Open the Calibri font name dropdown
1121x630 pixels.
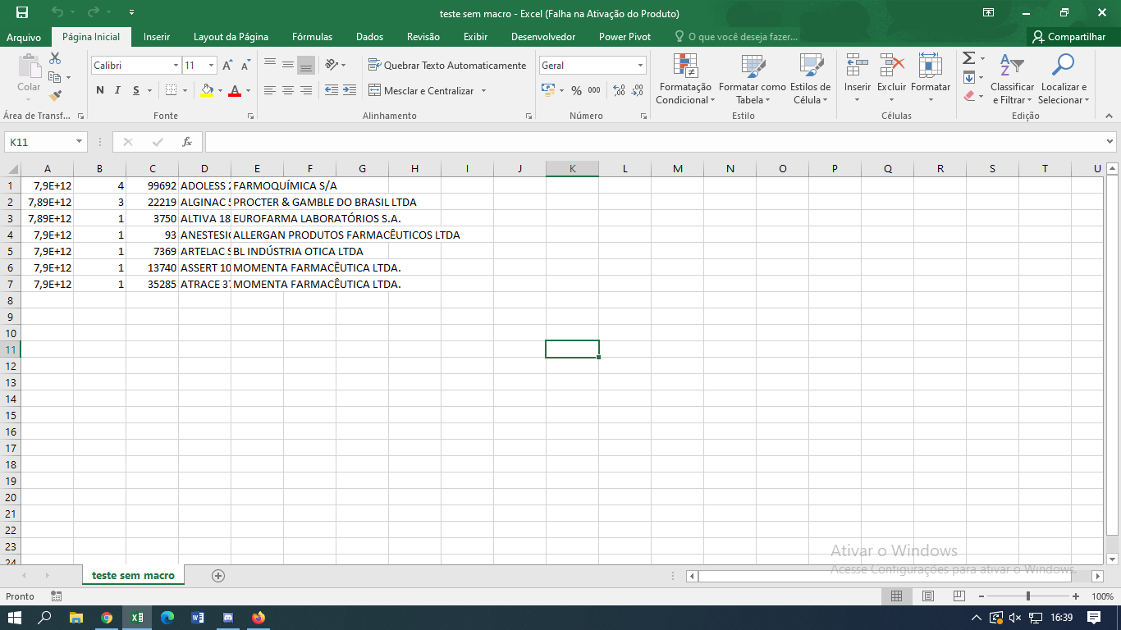(x=176, y=65)
